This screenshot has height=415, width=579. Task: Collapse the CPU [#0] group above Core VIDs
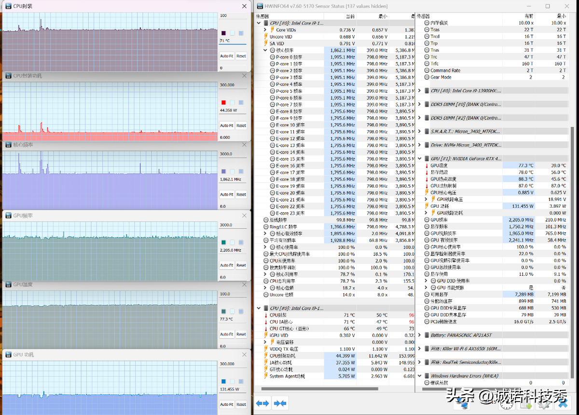(259, 23)
